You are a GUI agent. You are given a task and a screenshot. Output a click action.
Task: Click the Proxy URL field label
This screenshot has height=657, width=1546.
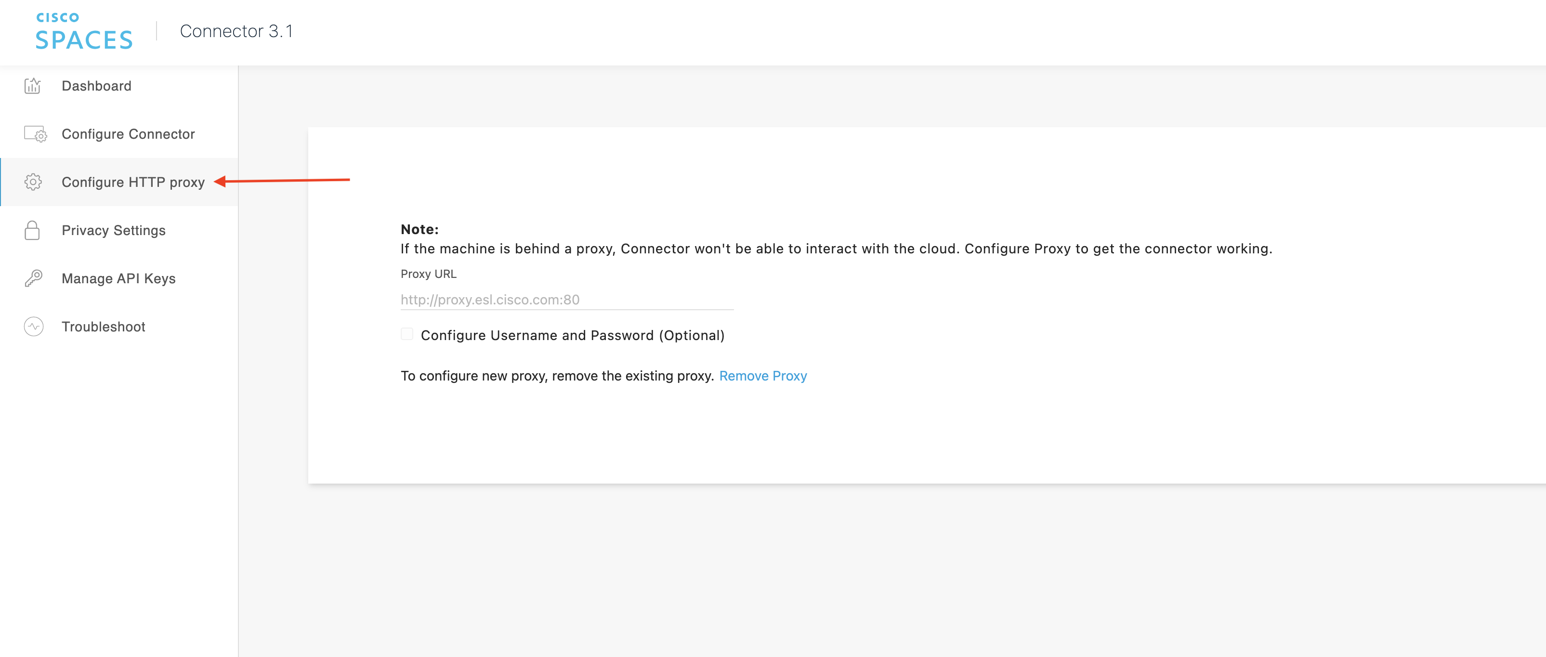(x=428, y=274)
